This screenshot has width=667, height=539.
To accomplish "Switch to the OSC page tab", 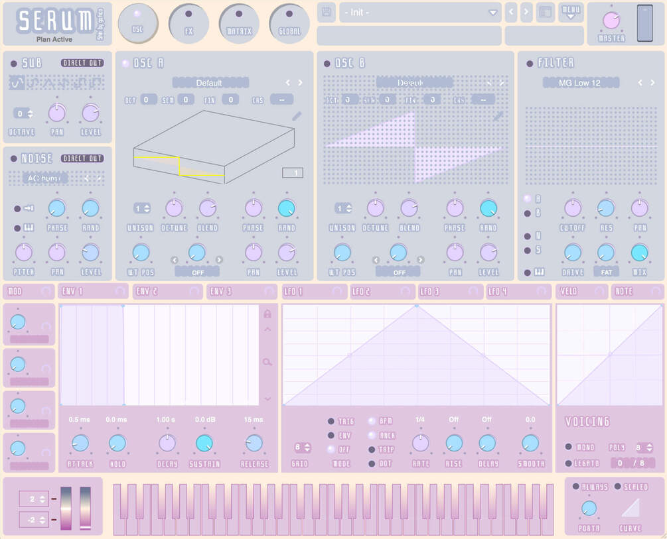I will coord(138,24).
